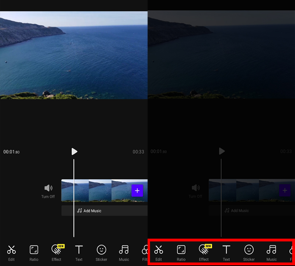Image resolution: width=295 pixels, height=266 pixels.
Task: Turn Off clip audio in left screen
Action: pyautogui.click(x=48, y=191)
